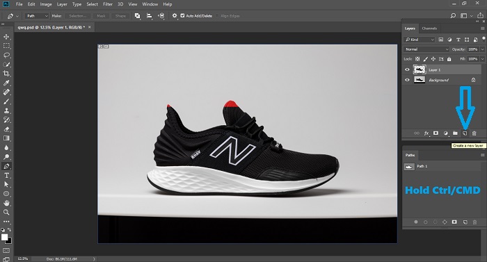Click Create a new layer icon

click(x=465, y=133)
